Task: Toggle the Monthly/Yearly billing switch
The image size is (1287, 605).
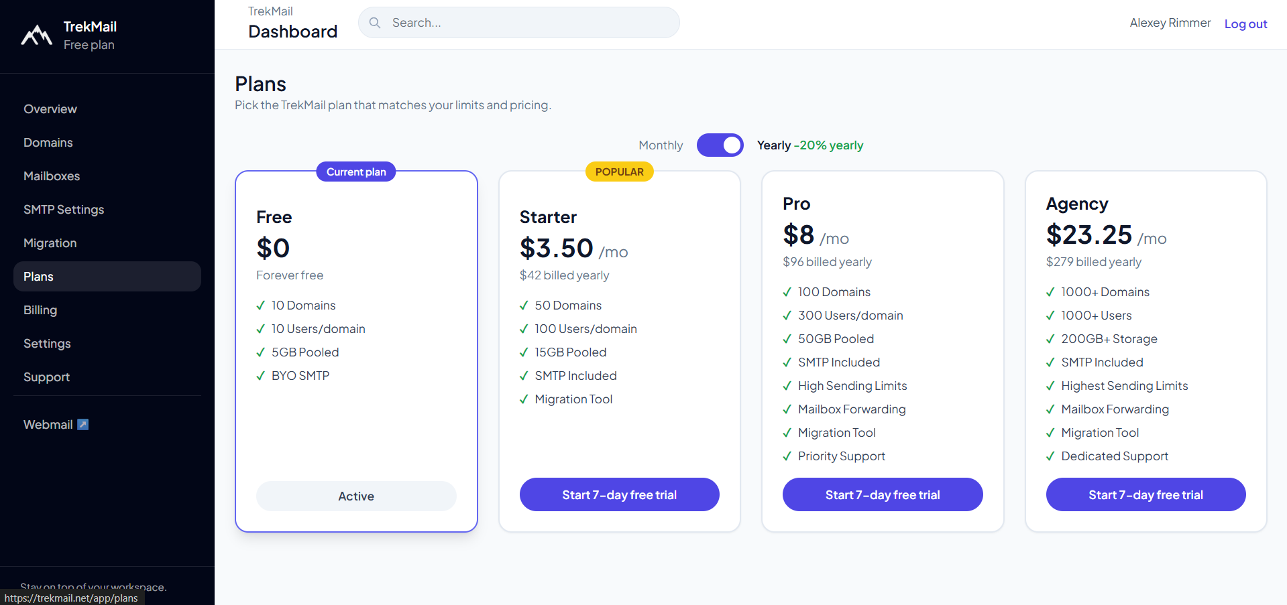Action: (720, 145)
